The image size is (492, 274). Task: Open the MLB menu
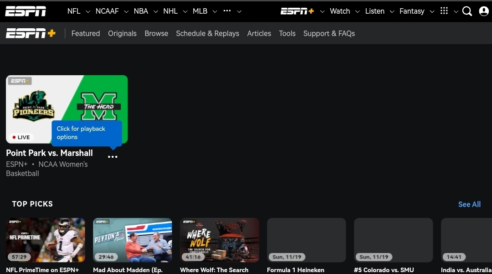click(x=200, y=11)
